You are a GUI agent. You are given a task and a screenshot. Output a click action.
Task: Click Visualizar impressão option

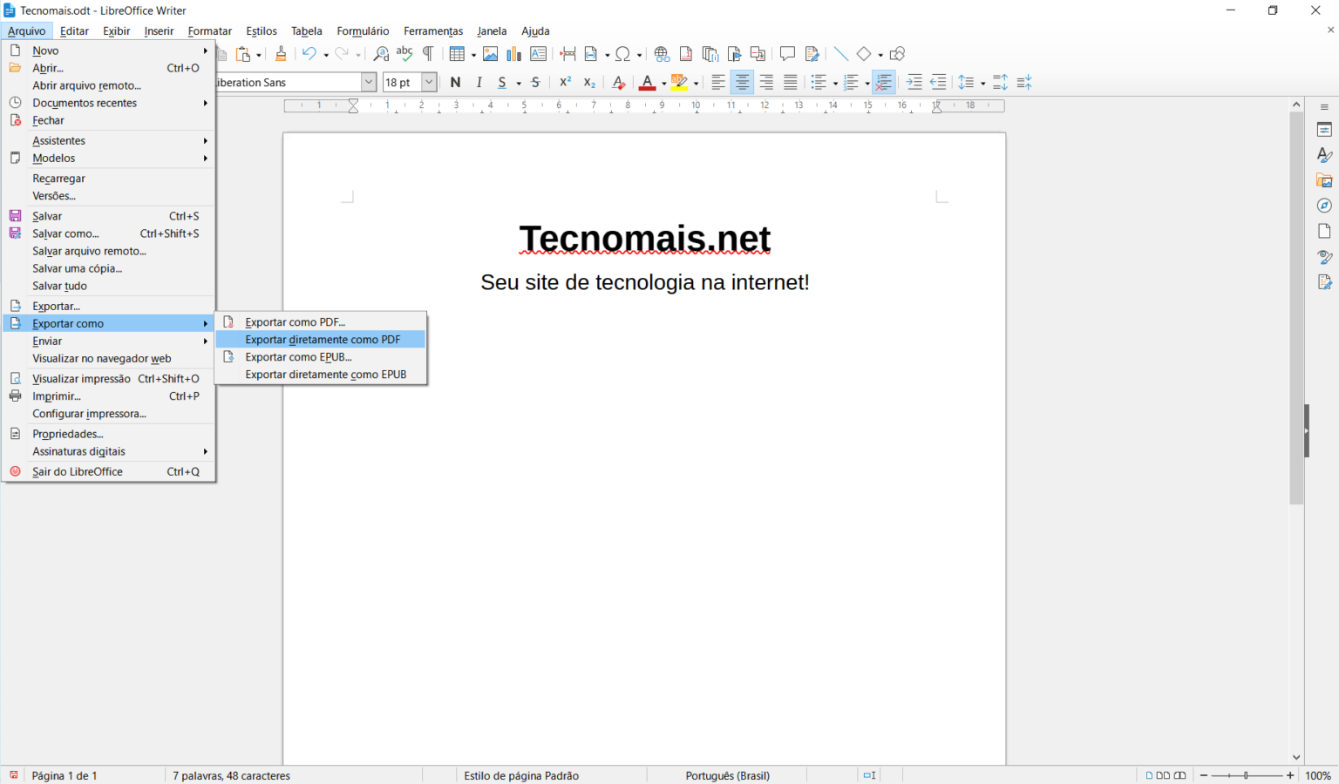click(x=81, y=378)
